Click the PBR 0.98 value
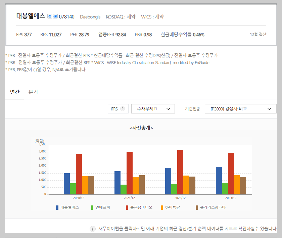 pyautogui.click(x=143, y=35)
